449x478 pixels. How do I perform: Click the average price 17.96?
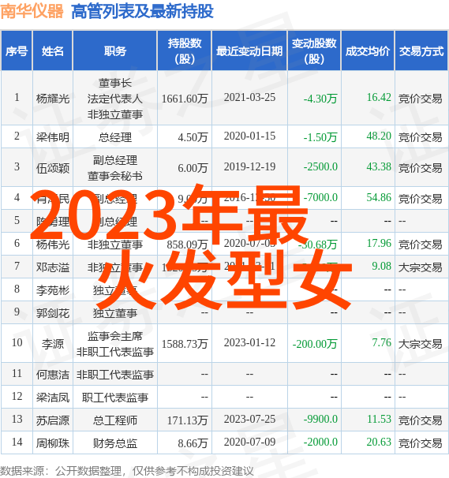tap(379, 244)
